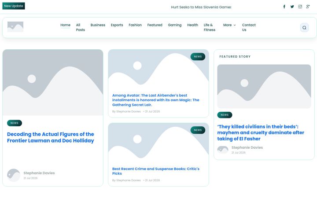The image size is (317, 198).
Task: Click date under Frontier Lawman author name
Action: (30, 178)
